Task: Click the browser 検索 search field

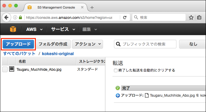Action: pyautogui.click(x=159, y=17)
